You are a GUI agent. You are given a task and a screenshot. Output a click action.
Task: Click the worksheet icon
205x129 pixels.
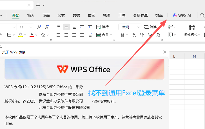tap(170, 35)
